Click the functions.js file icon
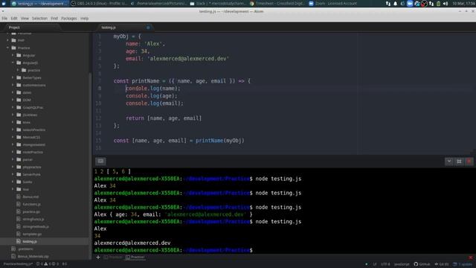The height and width of the screenshot is (268, 476). (19, 204)
